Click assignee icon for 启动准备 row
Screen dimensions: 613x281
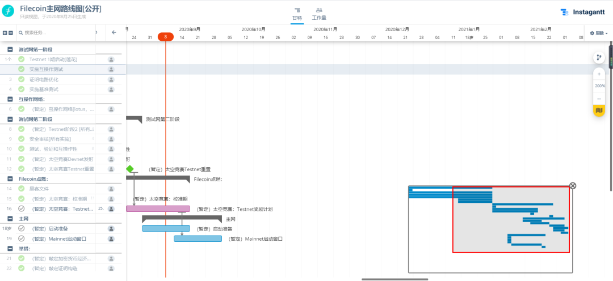pos(111,229)
